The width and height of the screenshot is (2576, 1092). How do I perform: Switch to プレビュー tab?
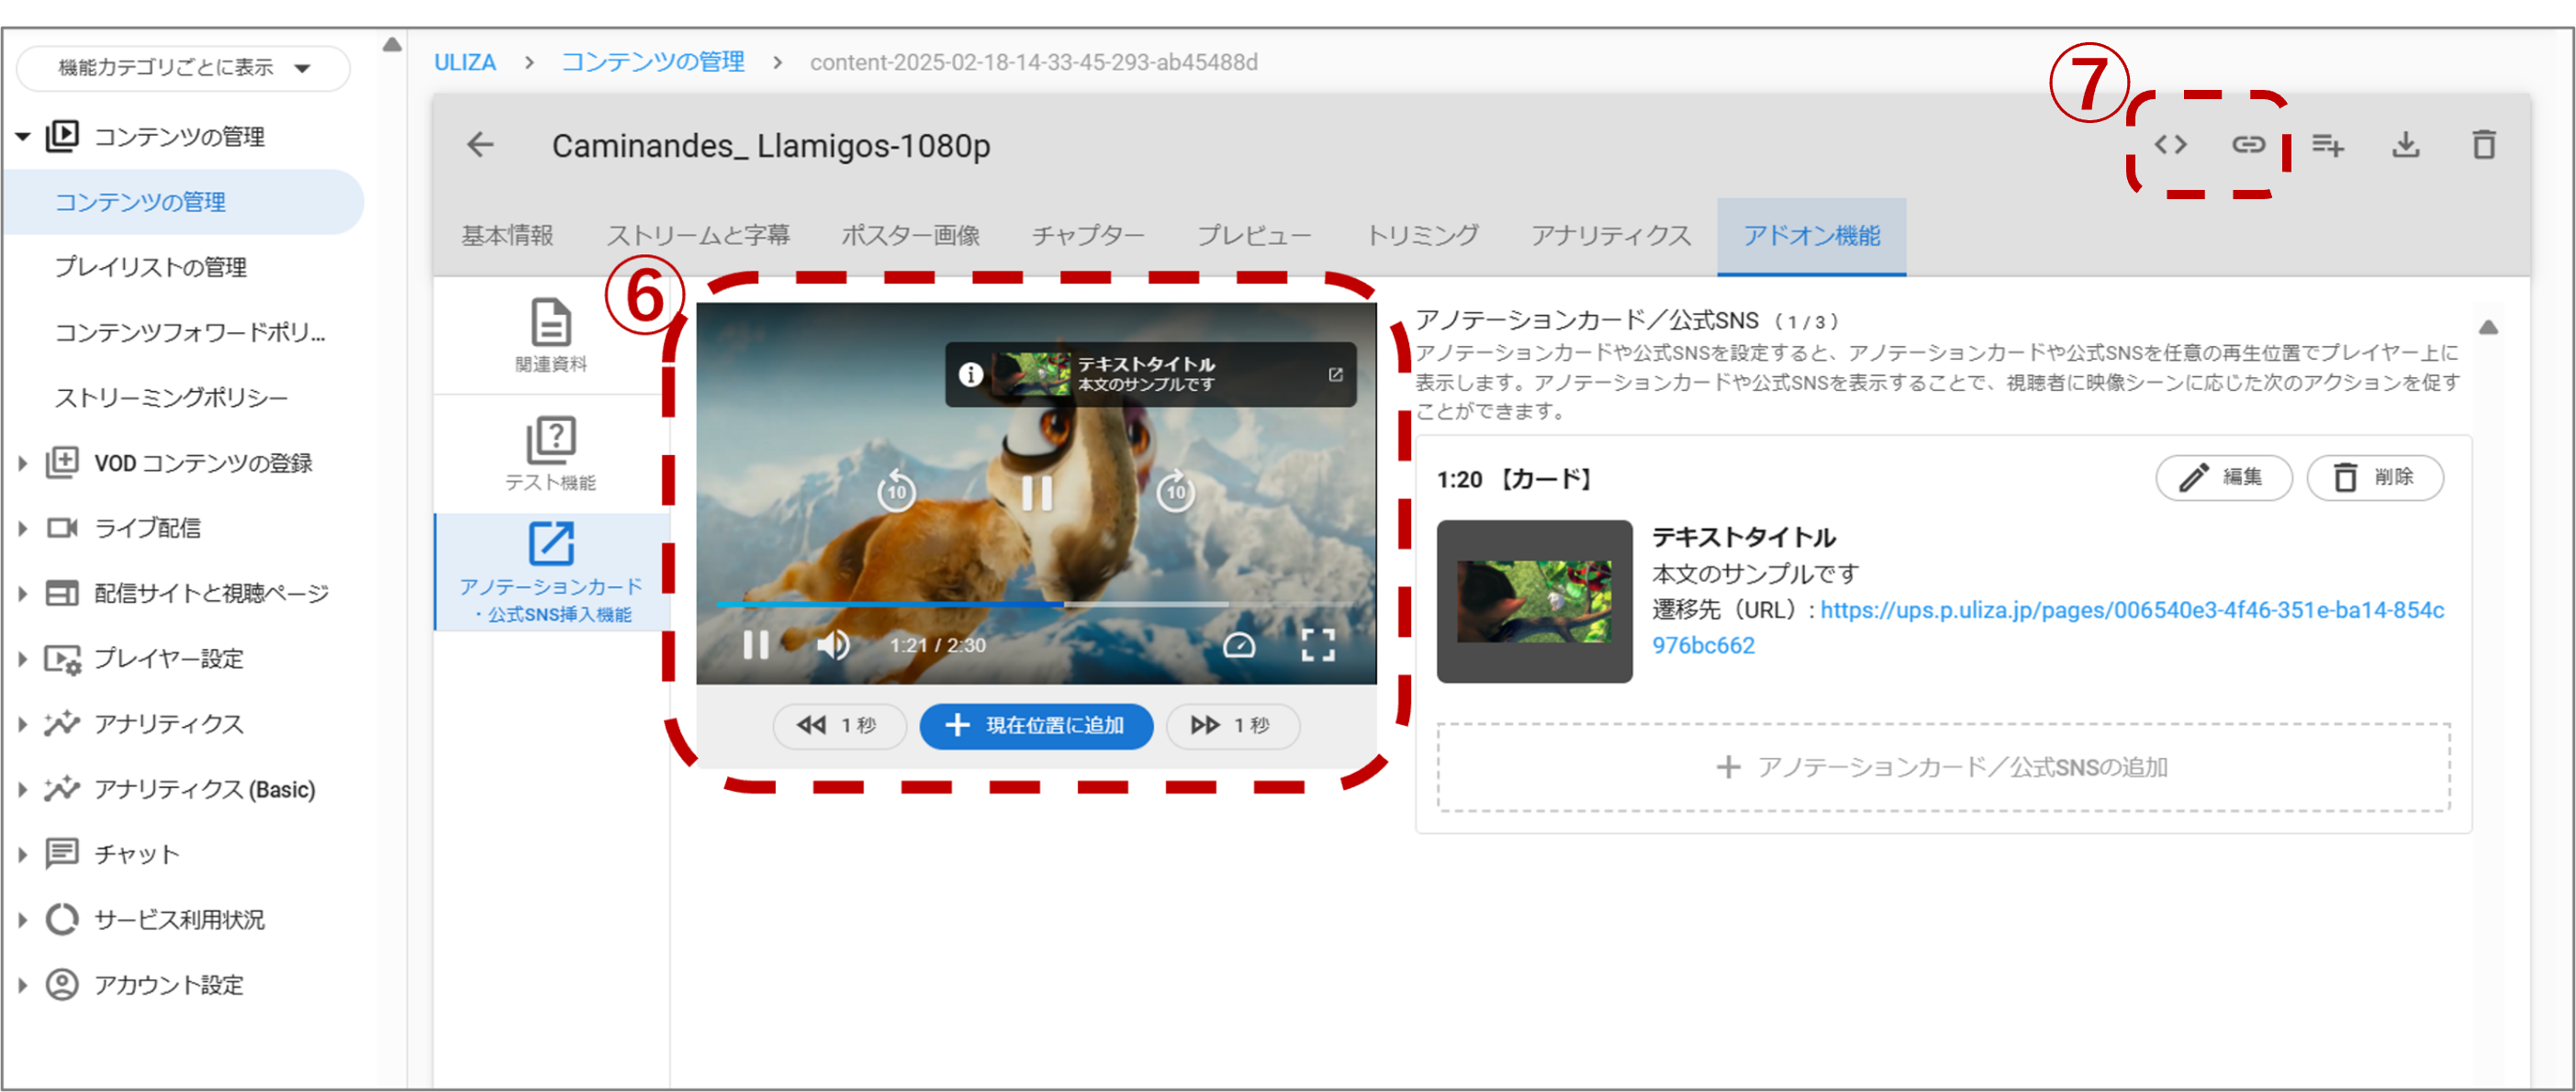tap(1254, 236)
